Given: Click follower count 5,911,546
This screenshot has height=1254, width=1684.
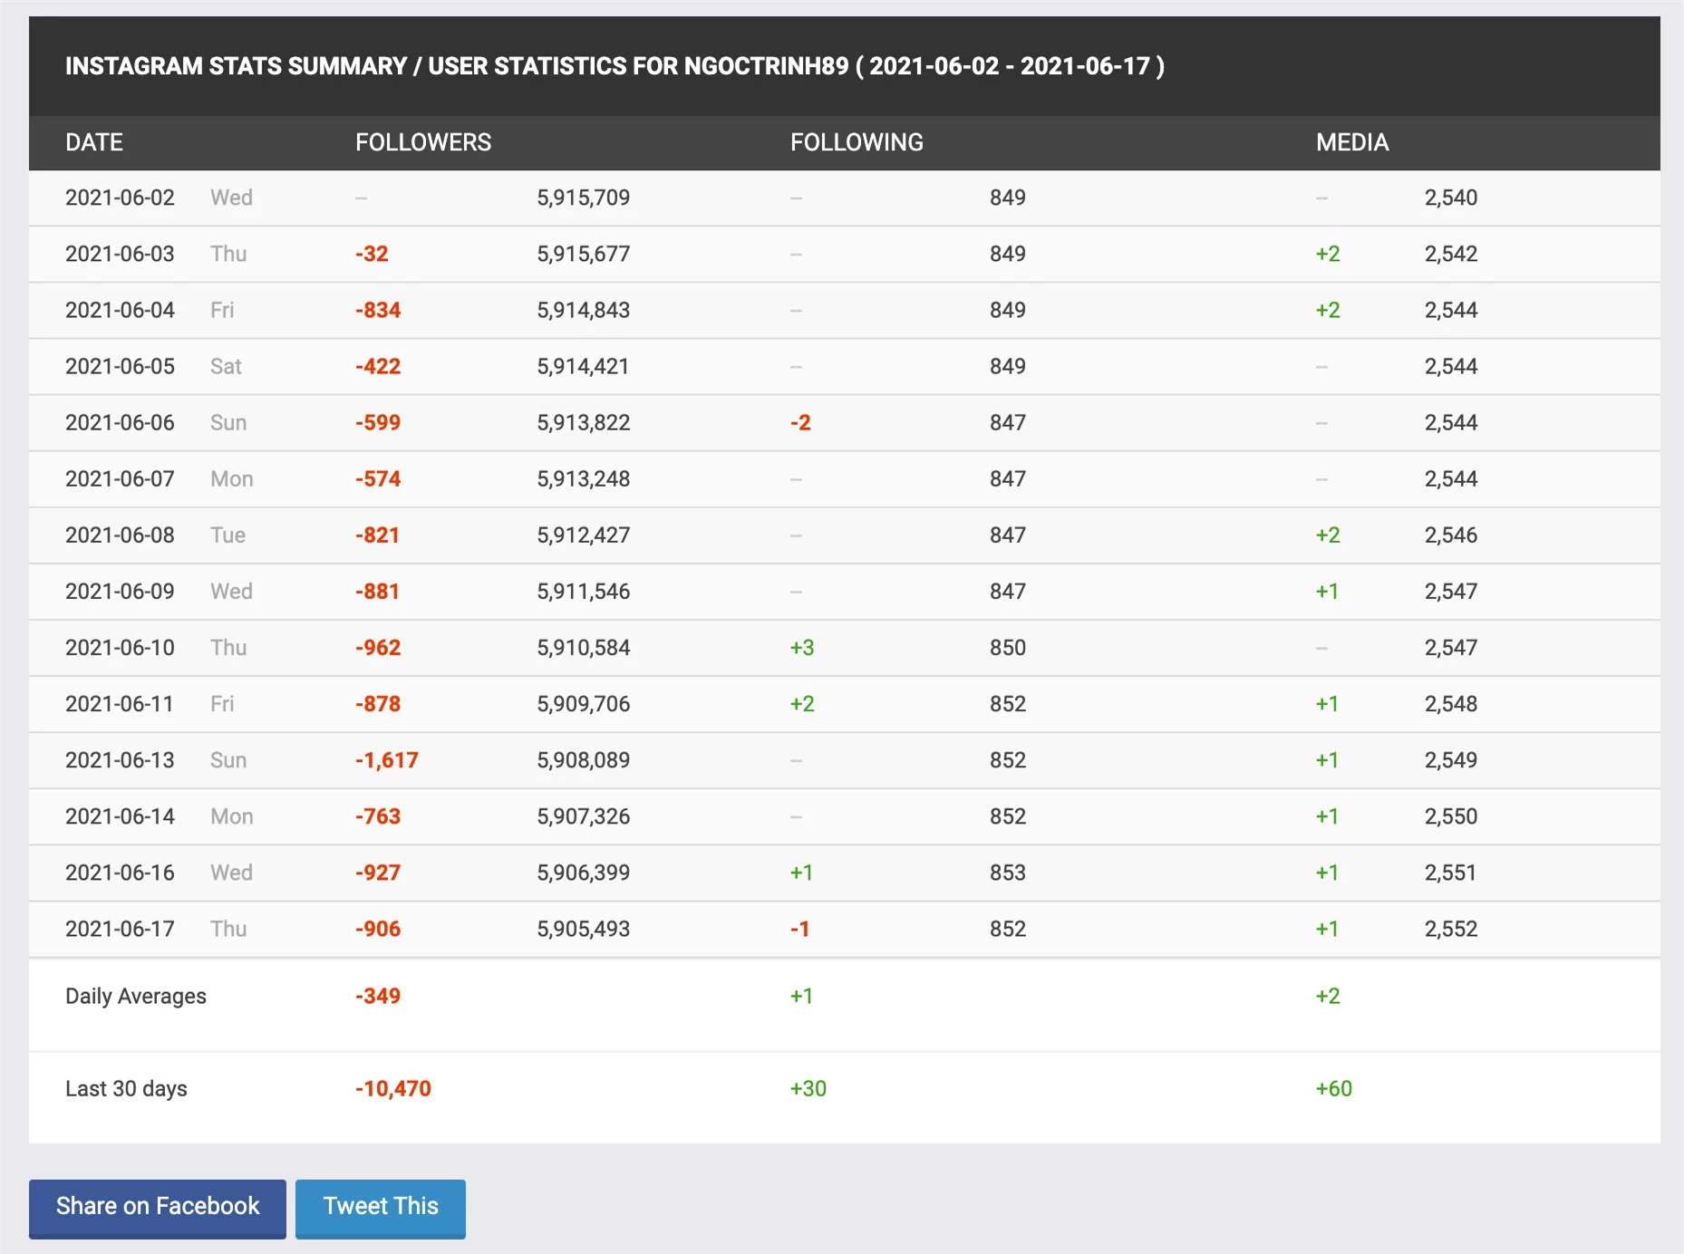Looking at the screenshot, I should [583, 591].
